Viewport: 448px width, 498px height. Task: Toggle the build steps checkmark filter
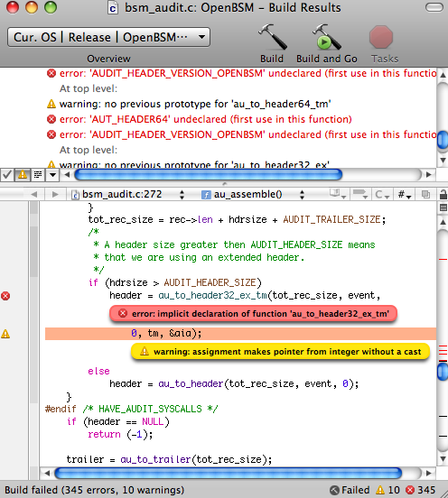tap(7, 175)
